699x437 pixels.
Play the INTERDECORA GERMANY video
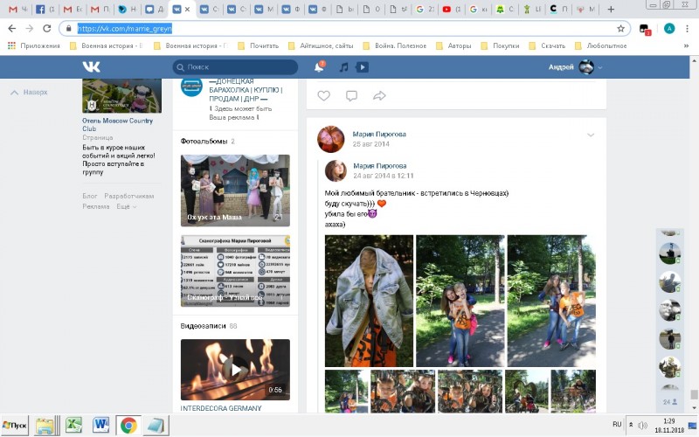click(234, 370)
